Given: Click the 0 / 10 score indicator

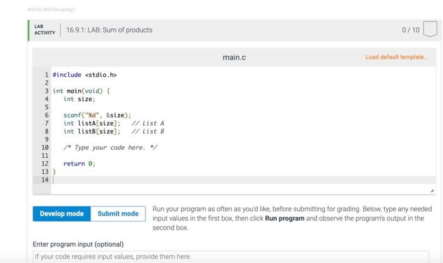Looking at the screenshot, I should (411, 30).
